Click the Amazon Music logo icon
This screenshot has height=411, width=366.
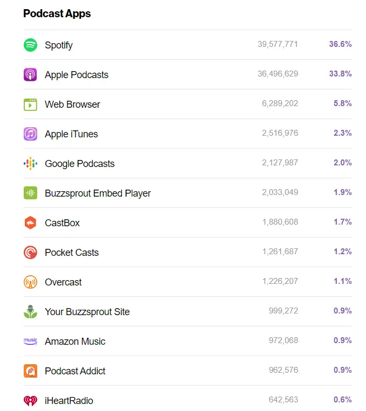click(x=30, y=342)
